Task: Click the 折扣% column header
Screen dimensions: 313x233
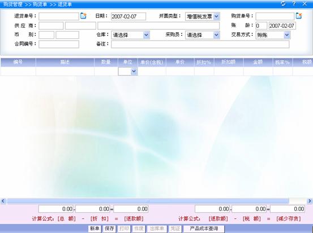Action: pos(204,62)
